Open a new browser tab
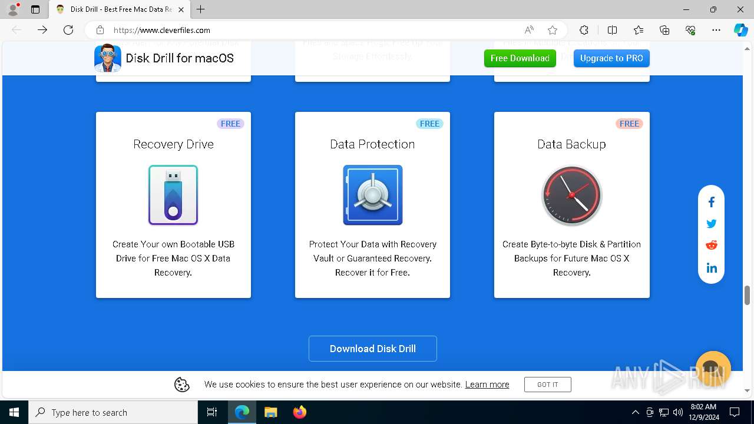754x424 pixels. 201,9
